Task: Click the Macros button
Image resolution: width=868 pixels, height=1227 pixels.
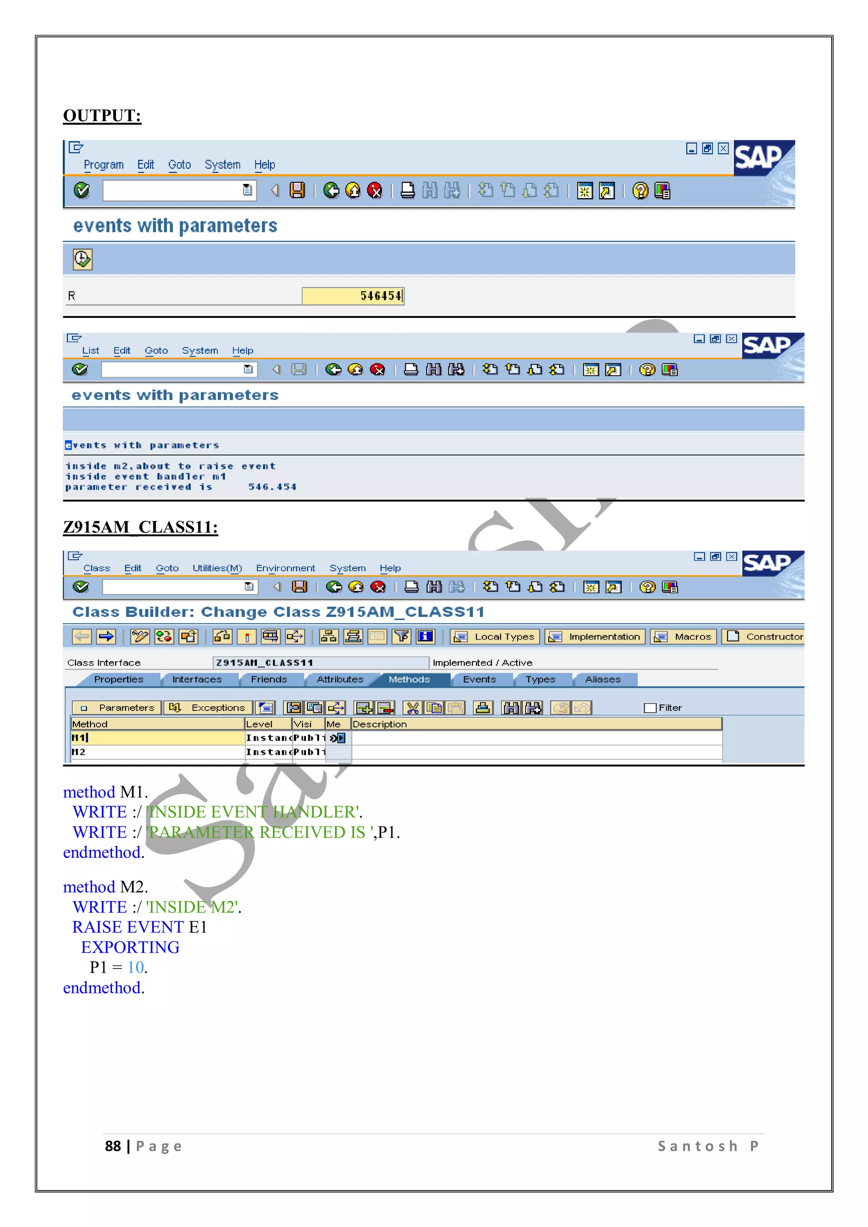Action: tap(684, 637)
